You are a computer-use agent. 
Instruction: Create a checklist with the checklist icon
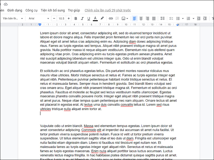171,19
